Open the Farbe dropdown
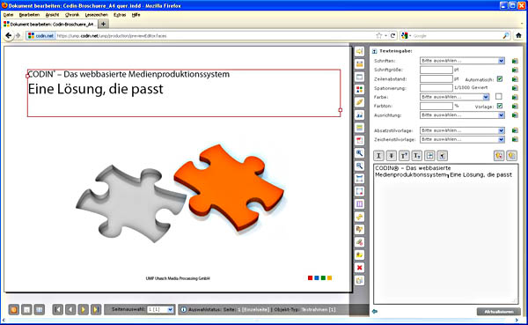Image resolution: width=528 pixels, height=325 pixels. pos(455,97)
